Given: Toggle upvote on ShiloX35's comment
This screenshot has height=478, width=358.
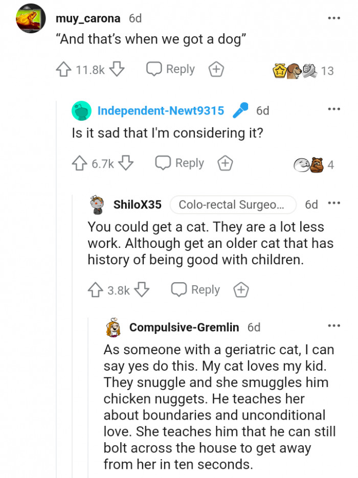Looking at the screenshot, I should 95,289.
